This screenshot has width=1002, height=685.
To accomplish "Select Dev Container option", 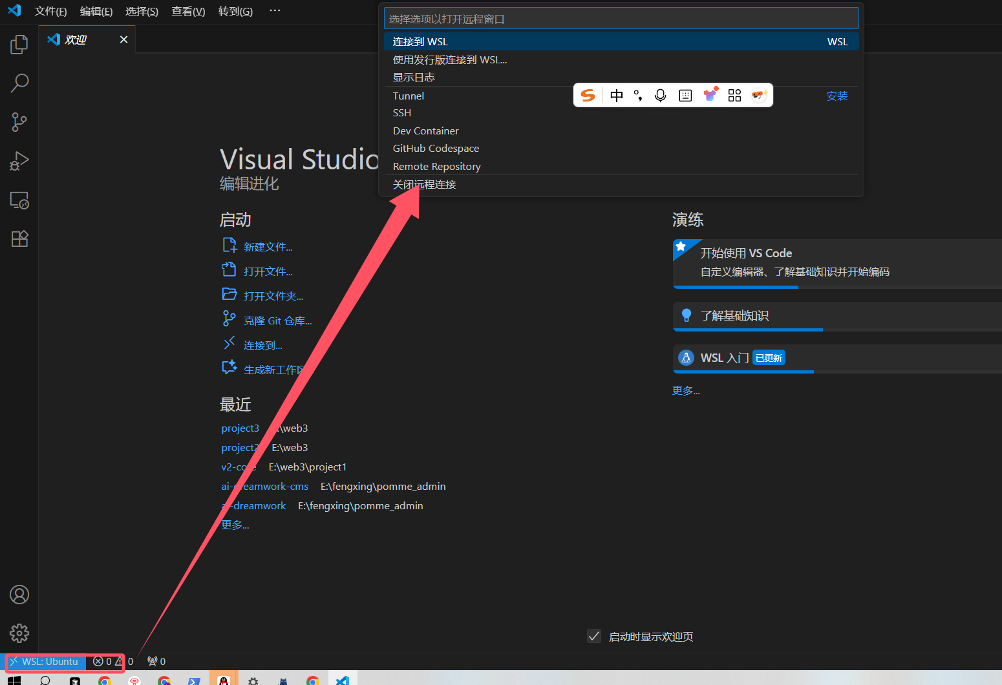I will pos(621,131).
